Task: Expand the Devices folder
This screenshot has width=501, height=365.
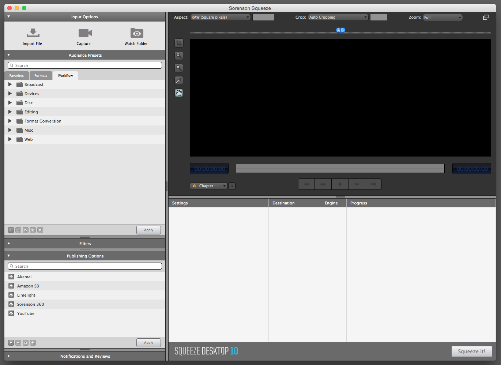Action: [10, 94]
